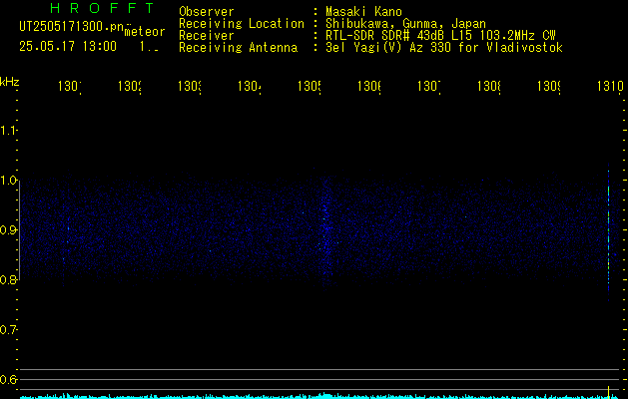
Task: Click the 1304 time axis label
Action: point(250,87)
